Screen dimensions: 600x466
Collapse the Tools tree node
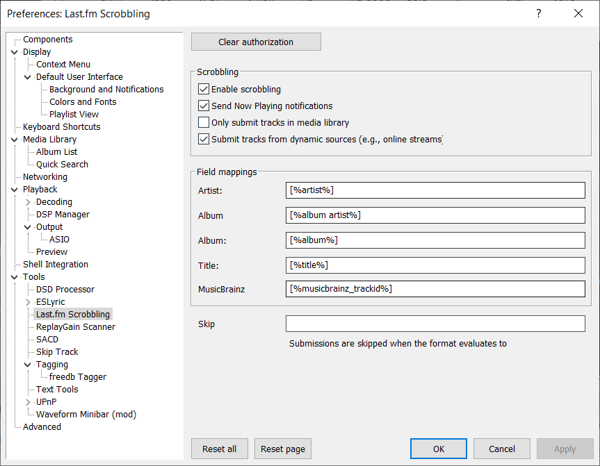(x=14, y=277)
